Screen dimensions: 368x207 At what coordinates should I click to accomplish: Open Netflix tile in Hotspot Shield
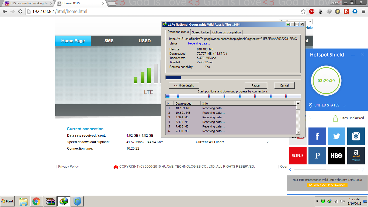298,156
